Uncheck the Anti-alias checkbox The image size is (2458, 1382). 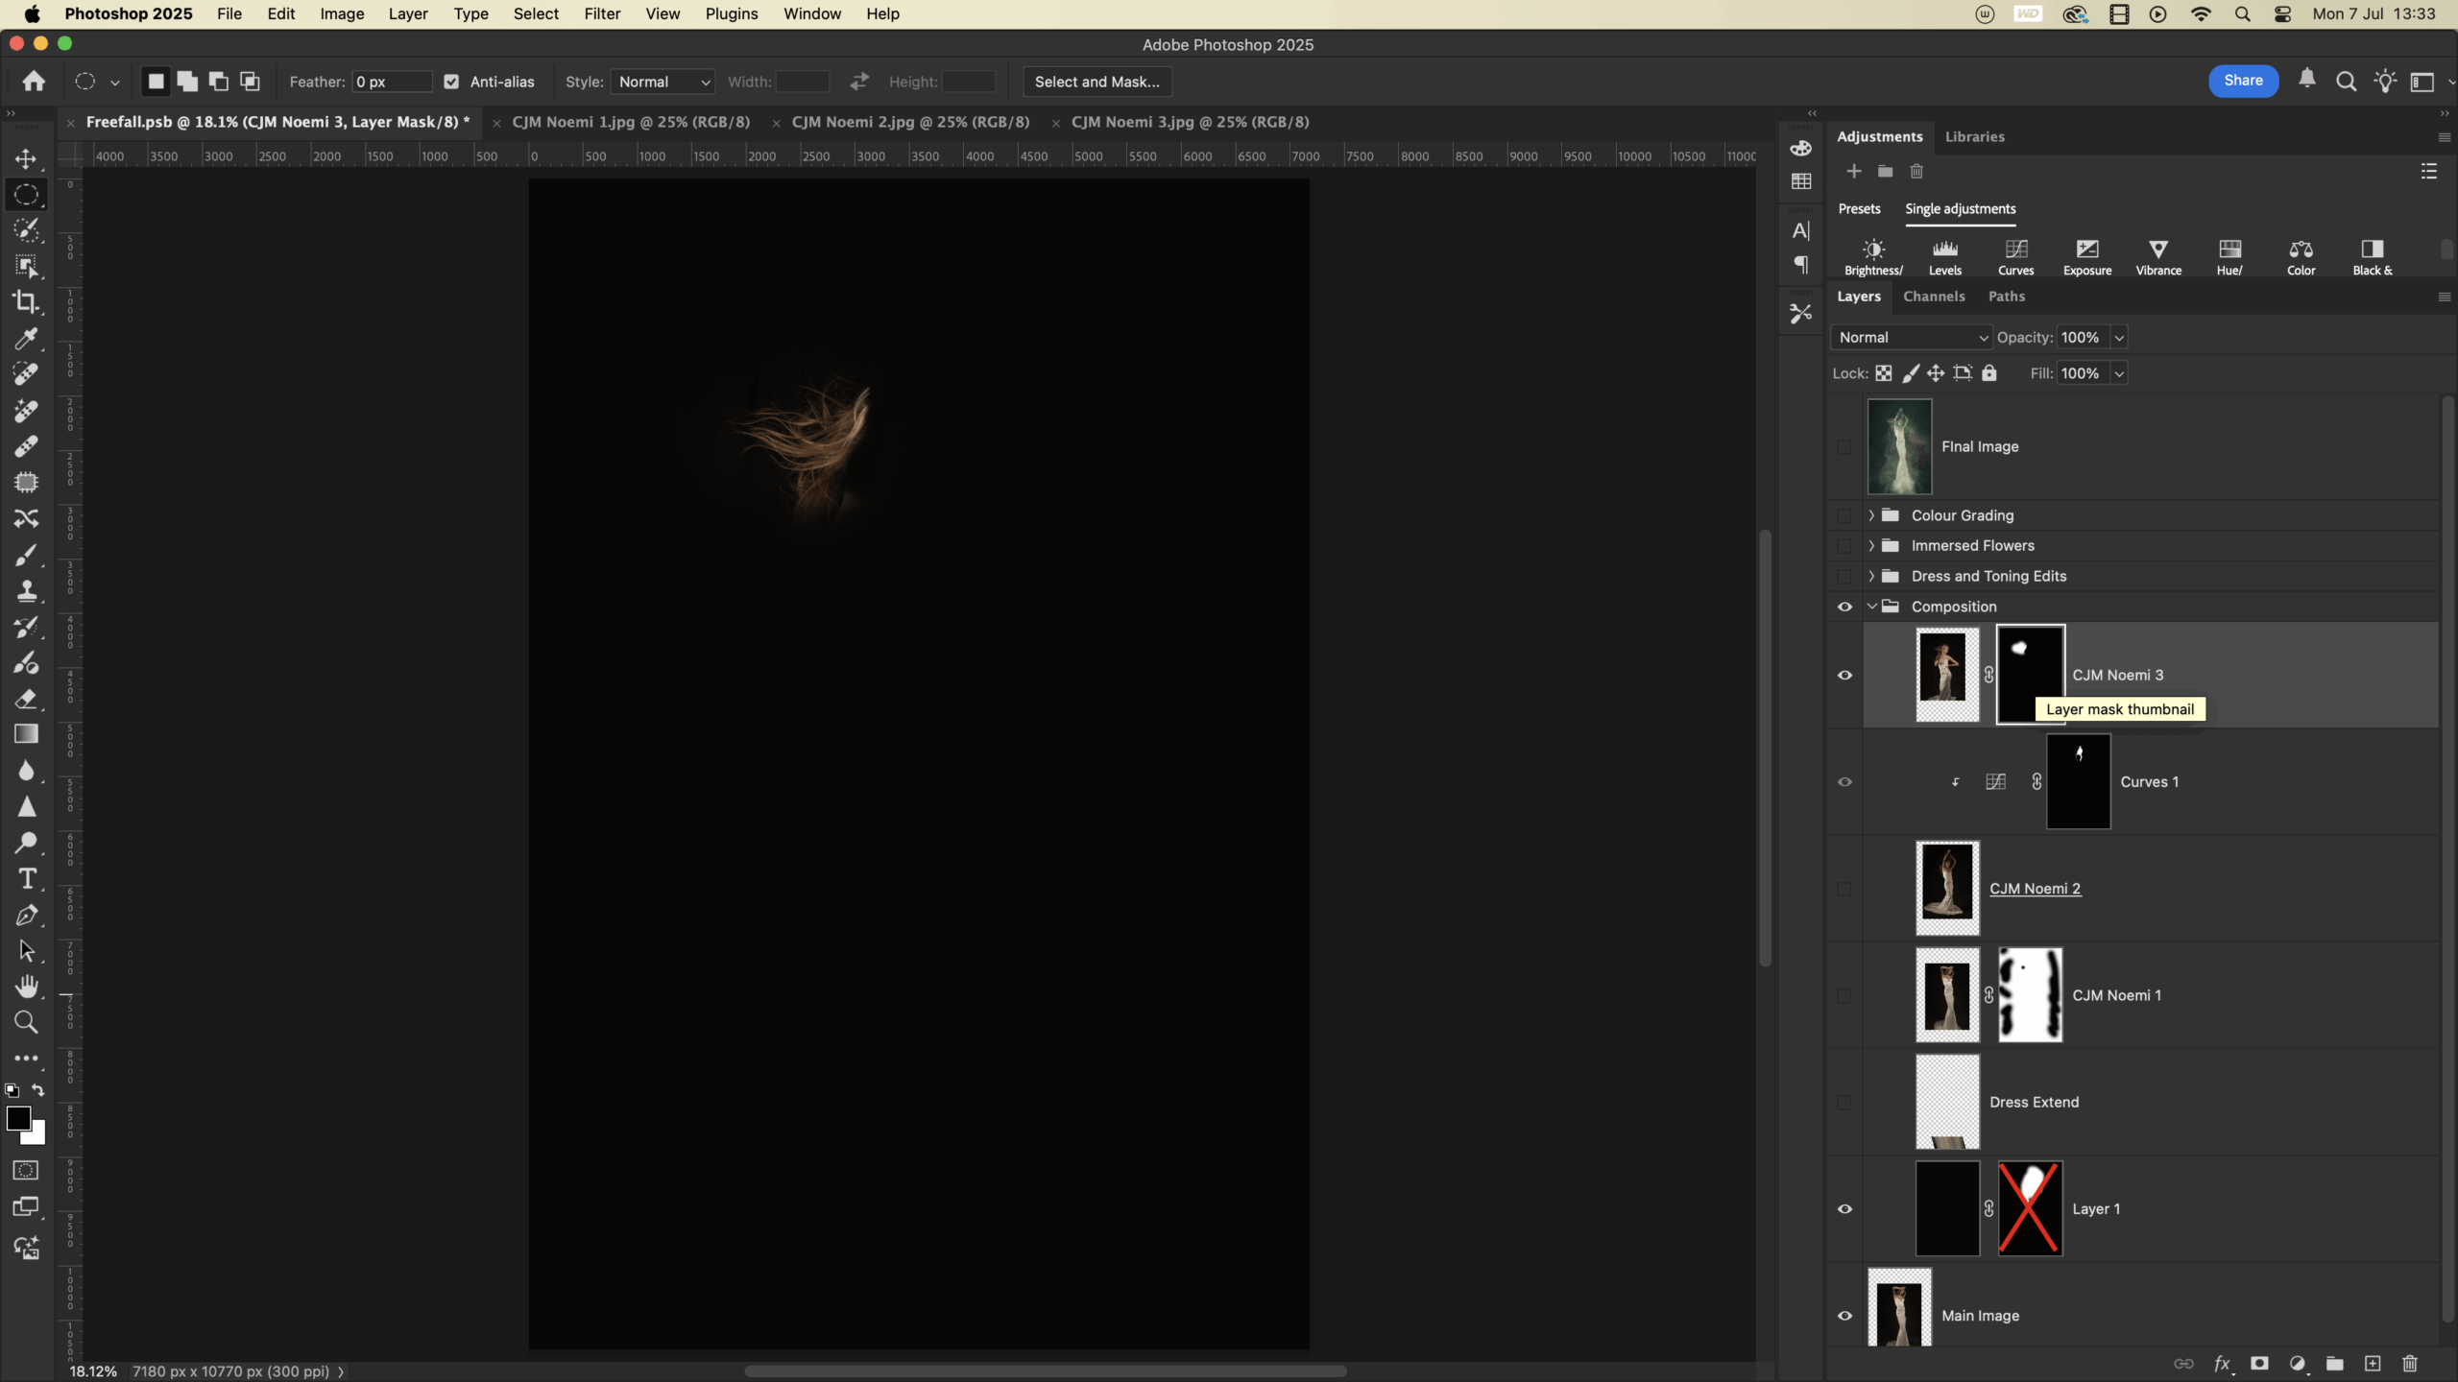(451, 82)
